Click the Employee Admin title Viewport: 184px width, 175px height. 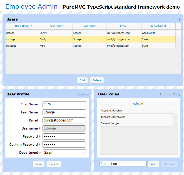[x=31, y=7]
